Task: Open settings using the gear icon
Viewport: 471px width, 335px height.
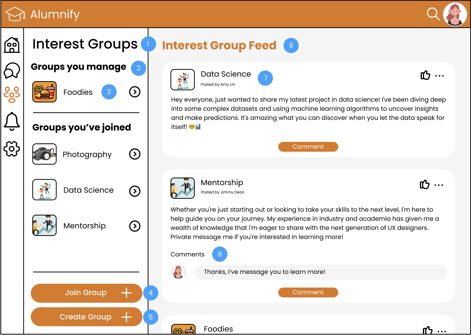Action: click(x=12, y=149)
